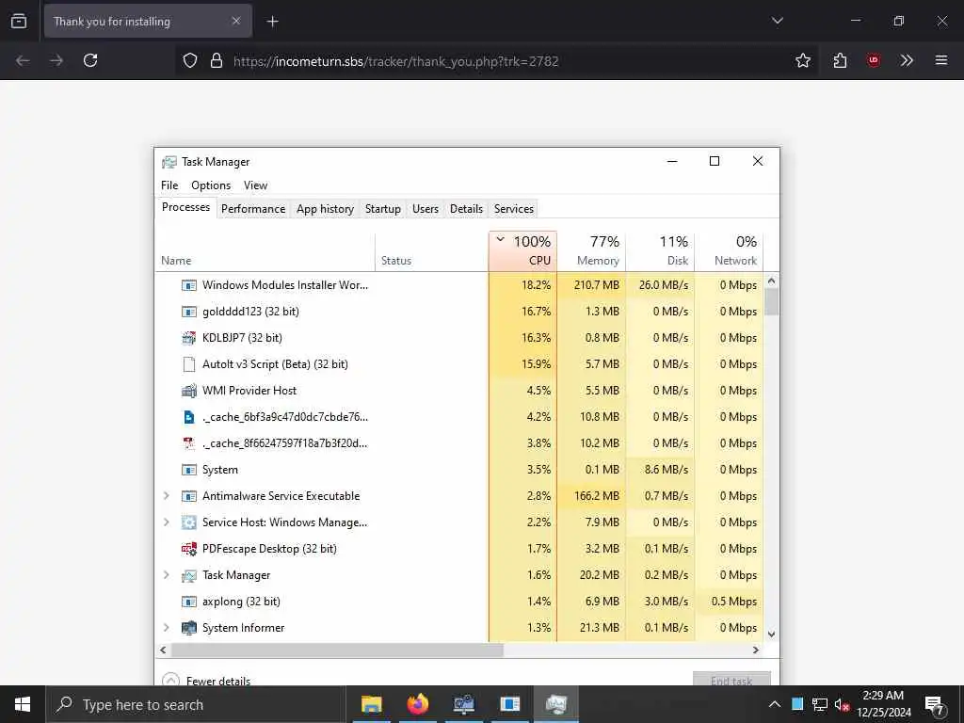Open Firefox from the taskbar
The height and width of the screenshot is (723, 964).
coord(417,704)
